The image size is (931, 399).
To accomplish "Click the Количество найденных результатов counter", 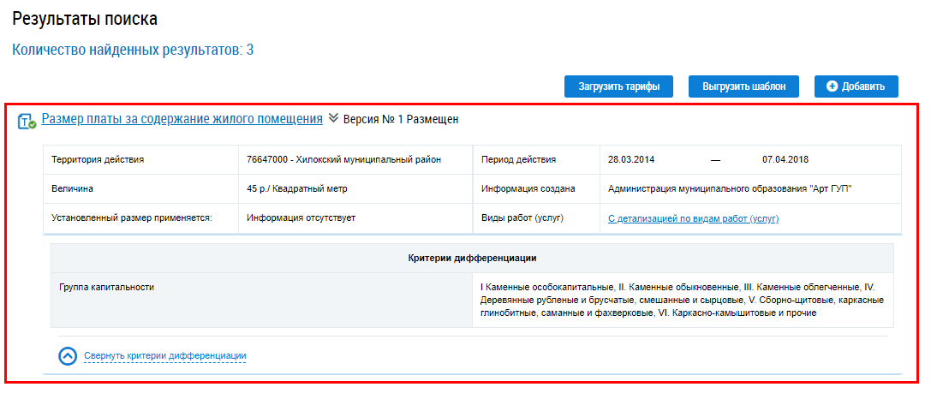I will (133, 50).
